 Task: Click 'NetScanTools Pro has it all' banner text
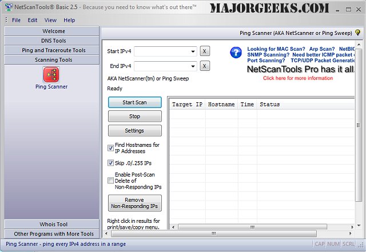[x=301, y=69]
